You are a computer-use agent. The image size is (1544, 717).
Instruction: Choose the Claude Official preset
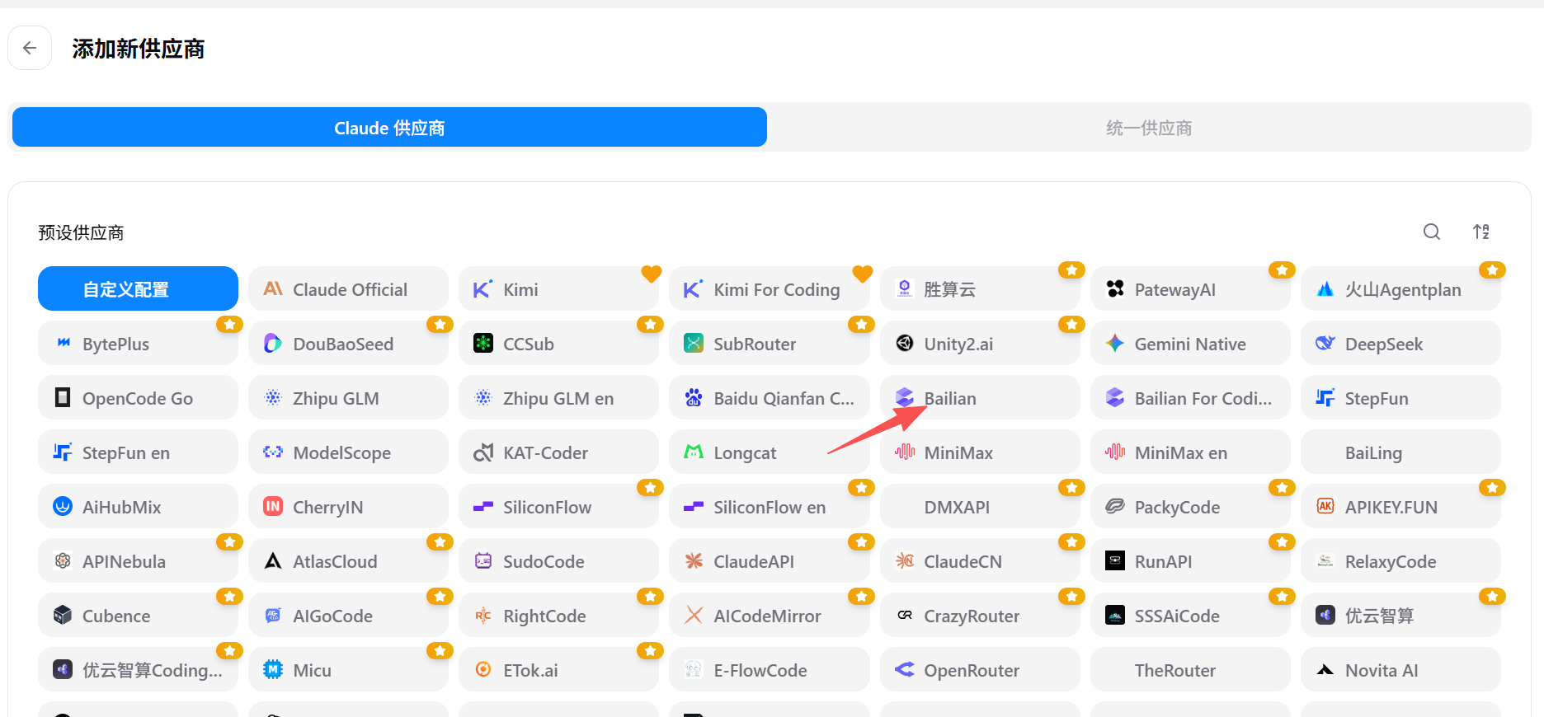click(x=348, y=288)
